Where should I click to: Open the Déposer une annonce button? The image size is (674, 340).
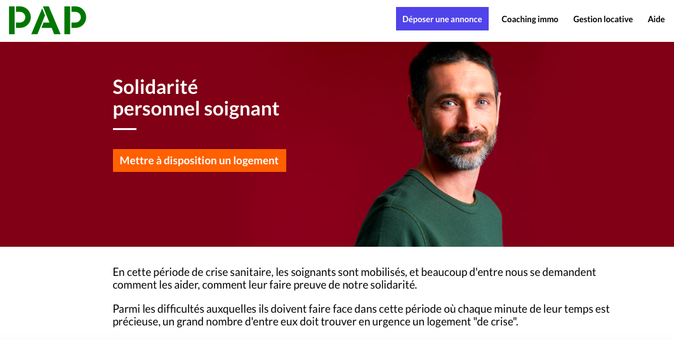coord(442,19)
